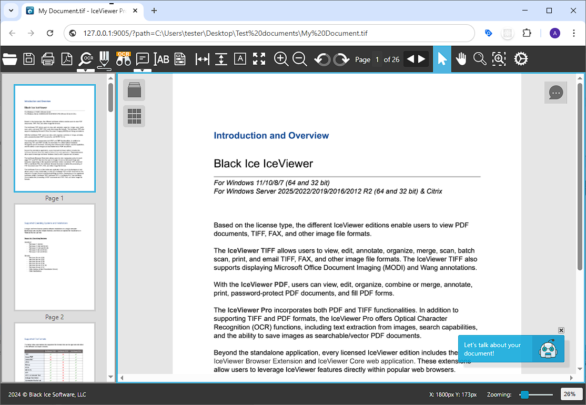This screenshot has width=586, height=405.
Task: Switch to full screen view
Action: (259, 59)
